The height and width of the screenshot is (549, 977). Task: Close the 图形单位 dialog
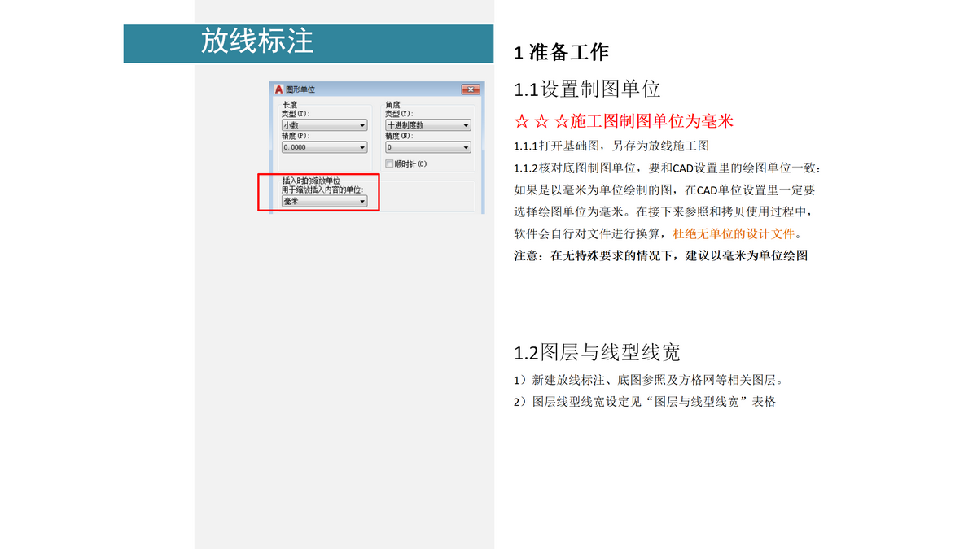(x=471, y=89)
